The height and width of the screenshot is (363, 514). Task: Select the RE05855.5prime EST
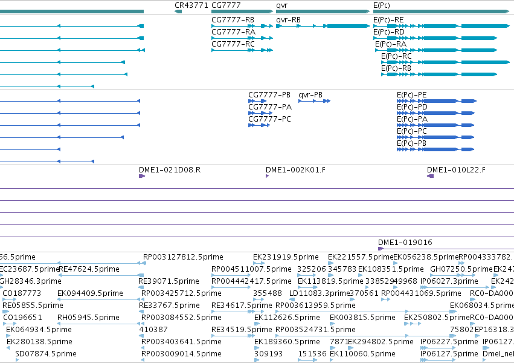(x=5, y=312)
